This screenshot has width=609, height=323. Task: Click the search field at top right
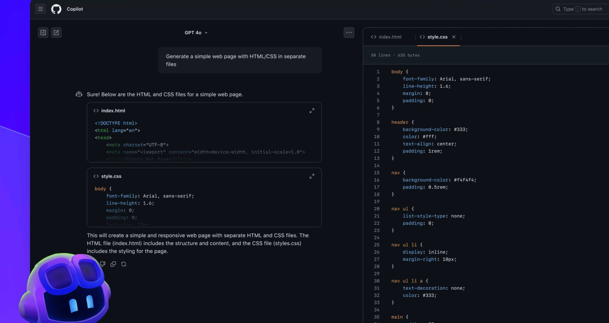click(580, 9)
